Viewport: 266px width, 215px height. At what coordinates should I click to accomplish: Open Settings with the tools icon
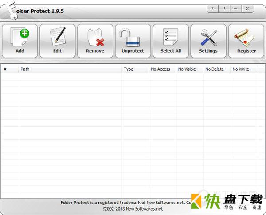click(x=208, y=41)
